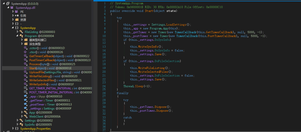301x132 pixels.
Task: Select the WriteSelectedFiles() method entry
Action: coord(43,80)
